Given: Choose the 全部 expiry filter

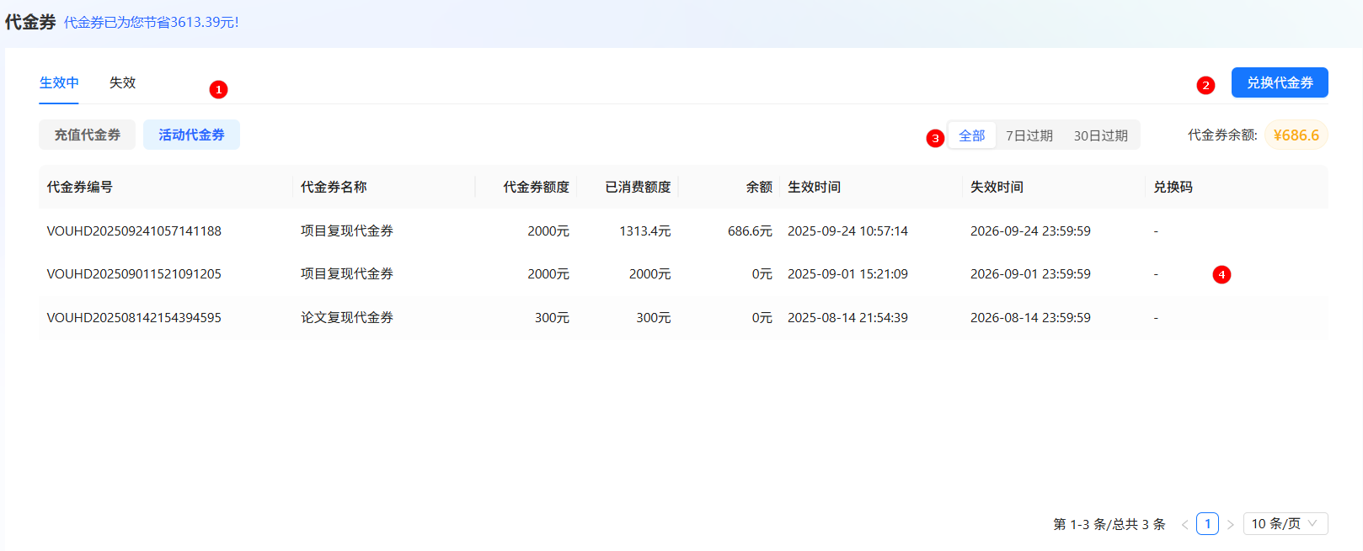Looking at the screenshot, I should 972,135.
